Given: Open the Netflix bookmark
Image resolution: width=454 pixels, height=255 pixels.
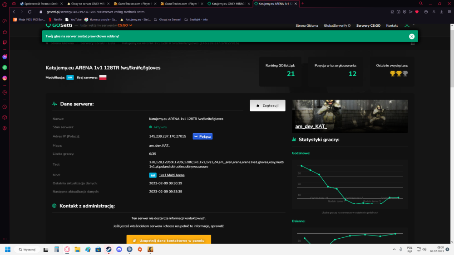Looking at the screenshot, I should pyautogui.click(x=55, y=19).
